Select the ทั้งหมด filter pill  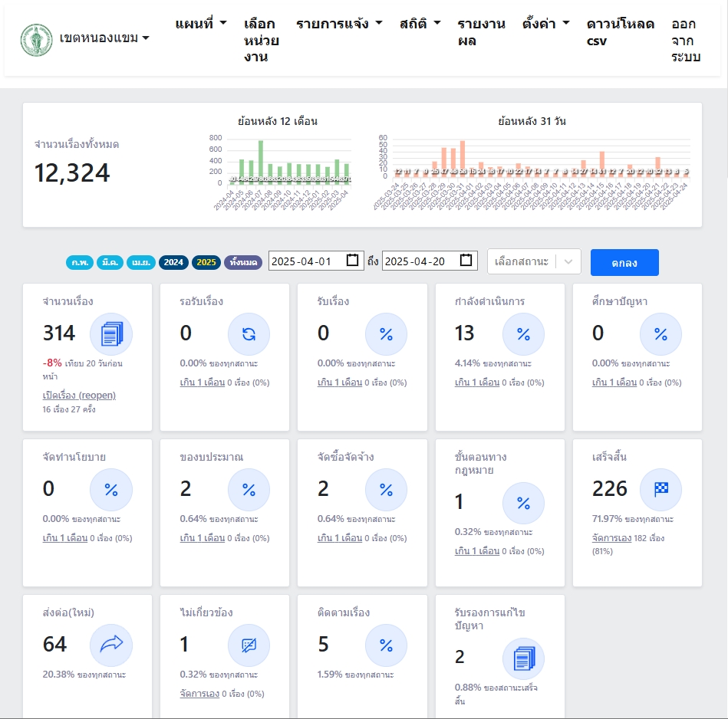point(243,263)
